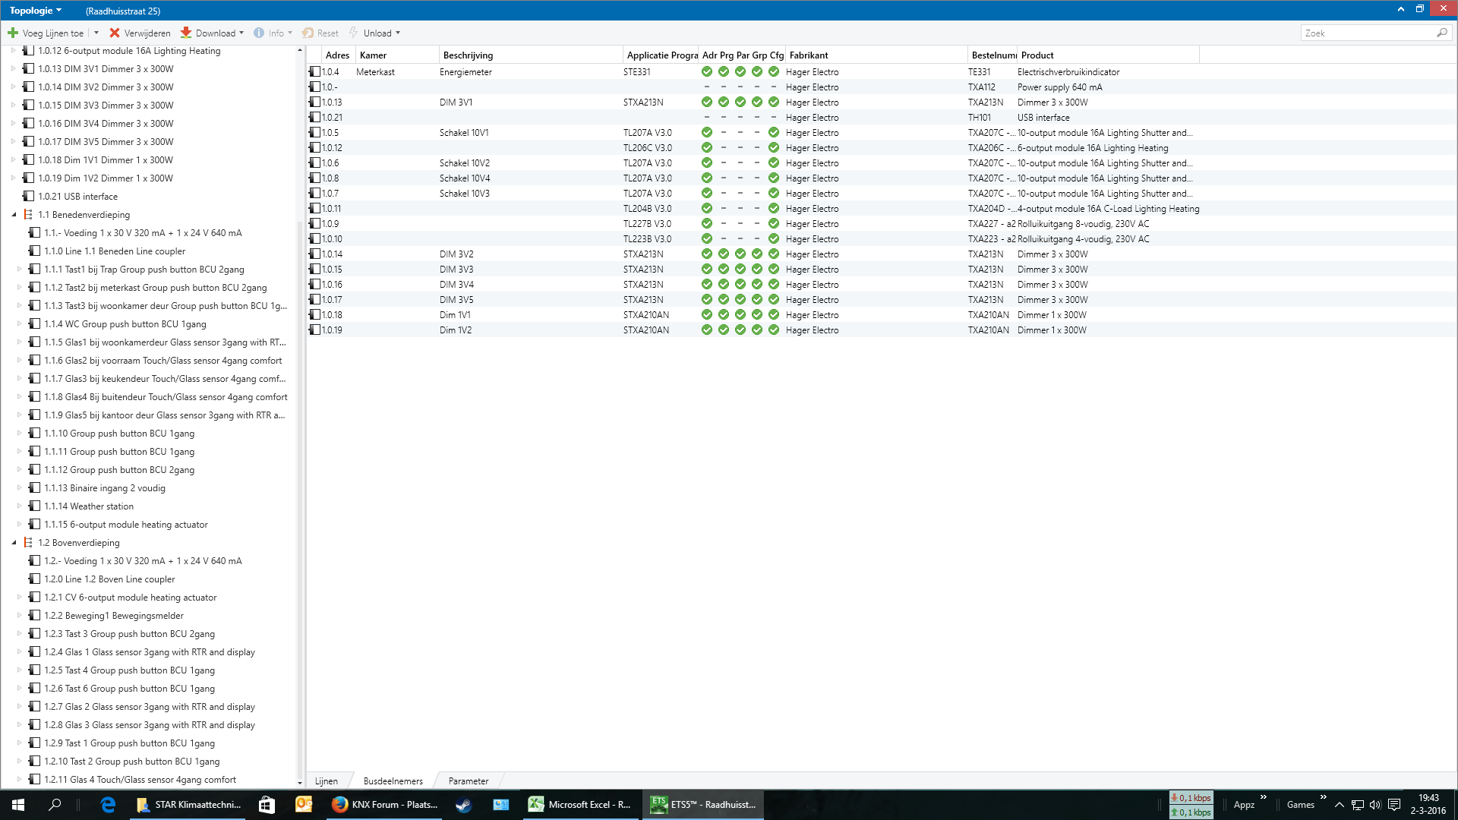The width and height of the screenshot is (1458, 820).
Task: Click the search magnifier icon in Zoek box
Action: [x=1441, y=33]
